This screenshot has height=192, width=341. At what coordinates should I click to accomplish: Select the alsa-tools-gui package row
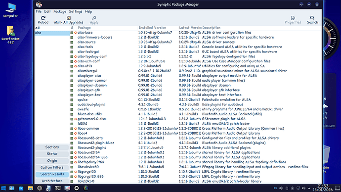pyautogui.click(x=195, y=51)
